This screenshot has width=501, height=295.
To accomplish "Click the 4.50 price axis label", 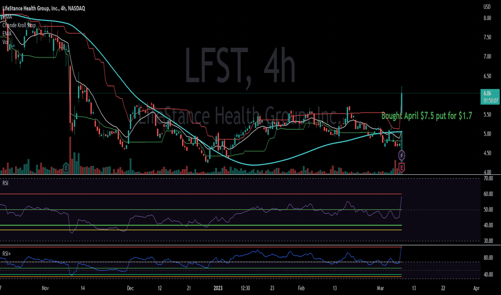I will [487, 153].
